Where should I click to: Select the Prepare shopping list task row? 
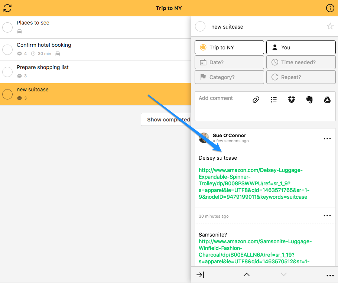pyautogui.click(x=95, y=72)
